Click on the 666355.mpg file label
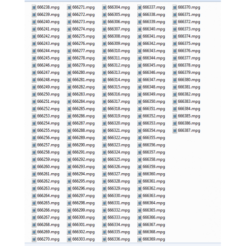 pos(154,138)
